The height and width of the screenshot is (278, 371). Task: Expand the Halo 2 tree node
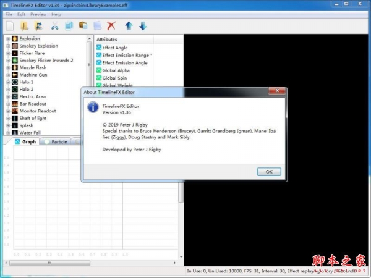[8, 90]
